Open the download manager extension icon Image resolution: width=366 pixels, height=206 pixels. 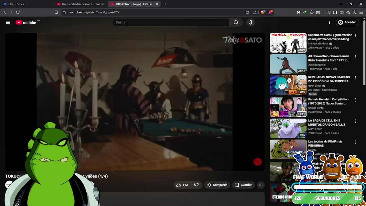(305, 12)
